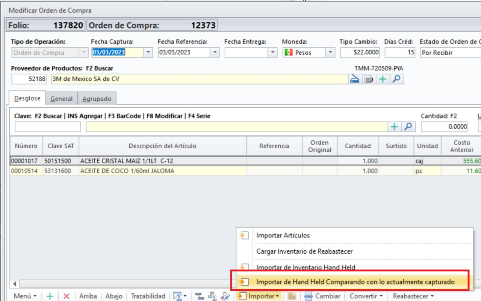Open the Fecha Captura date dropdown
This screenshot has height=301, width=481.
click(148, 53)
